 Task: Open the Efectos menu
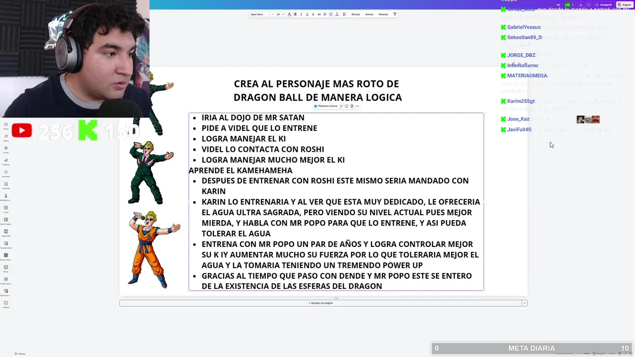pyautogui.click(x=356, y=14)
